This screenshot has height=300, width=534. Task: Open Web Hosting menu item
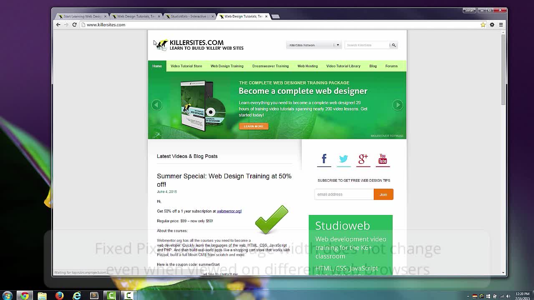(307, 66)
